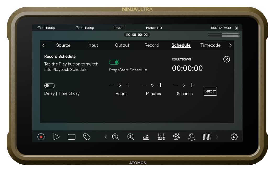Open the waveform monitor icon
This screenshot has width=275, height=172.
coord(146,137)
